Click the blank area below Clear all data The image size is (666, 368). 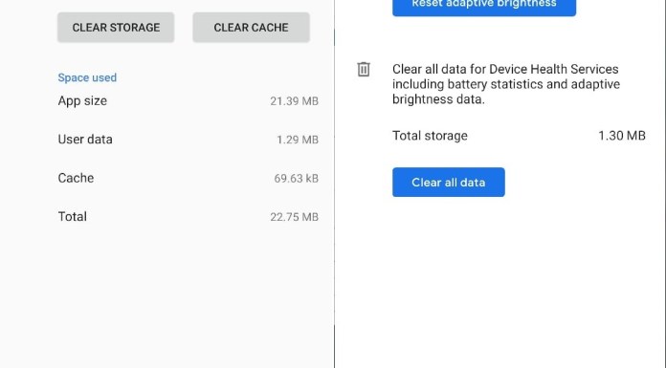(x=500, y=282)
